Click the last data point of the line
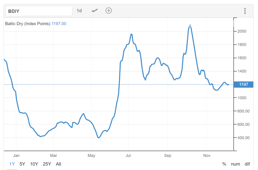Image resolution: width=258 pixels, height=170 pixels. pos(228,84)
